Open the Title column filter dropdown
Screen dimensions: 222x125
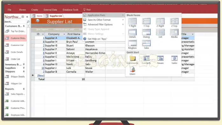(192, 34)
